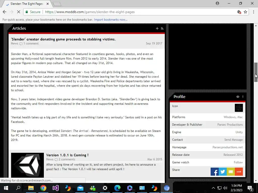Open Settings gear in the taskbar
Viewport: 258px width, 193px height.
pos(105,188)
